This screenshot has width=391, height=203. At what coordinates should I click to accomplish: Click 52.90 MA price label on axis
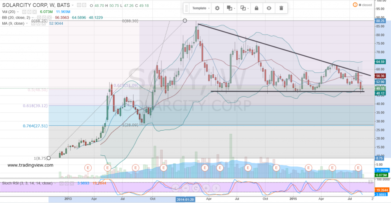pos(380,82)
